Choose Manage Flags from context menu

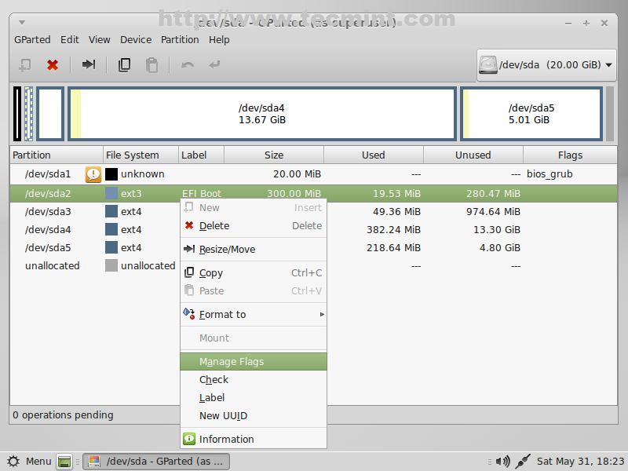tap(254, 362)
